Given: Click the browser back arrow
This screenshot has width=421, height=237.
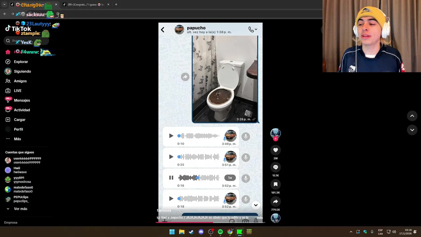Looking at the screenshot, I should point(5,14).
